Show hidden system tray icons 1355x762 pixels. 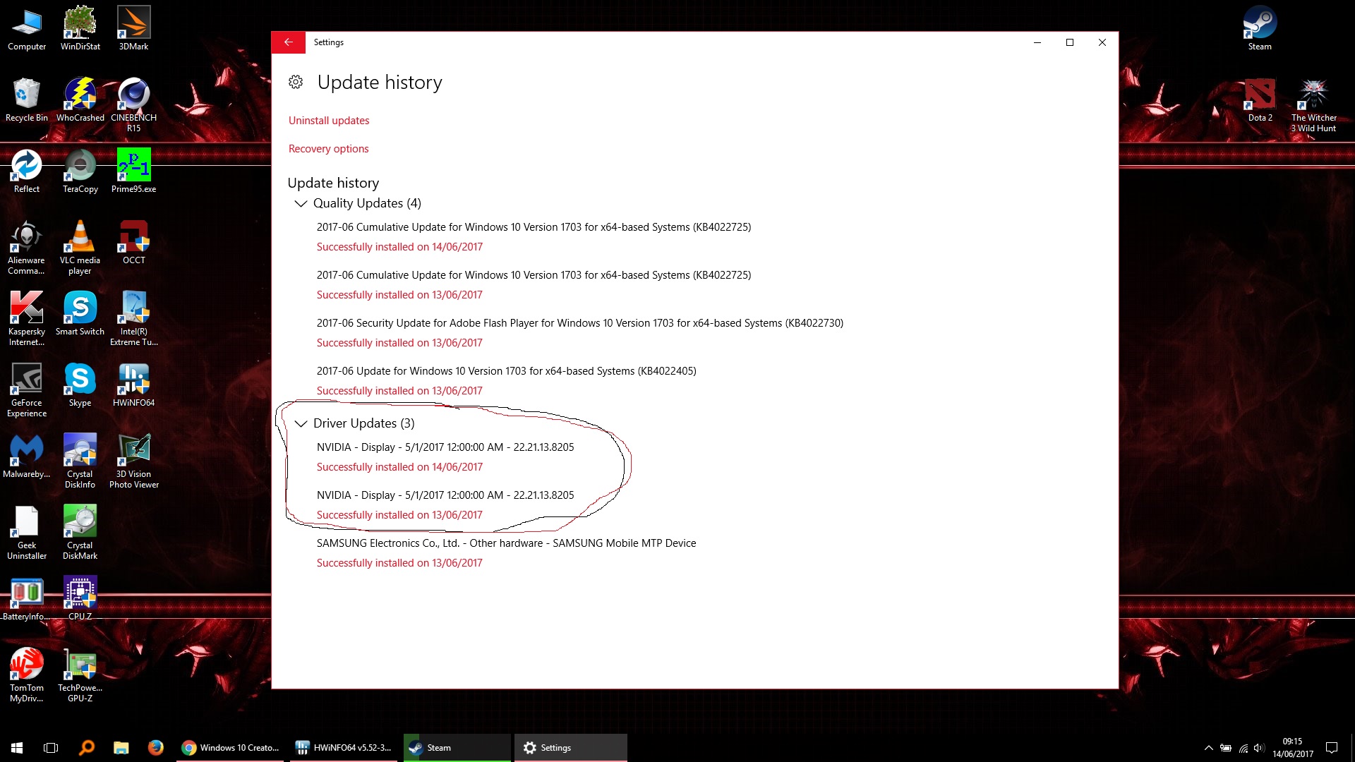point(1208,748)
